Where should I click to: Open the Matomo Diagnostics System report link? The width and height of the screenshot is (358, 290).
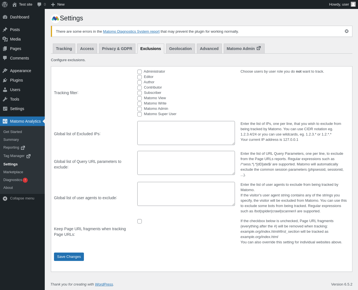(131, 32)
